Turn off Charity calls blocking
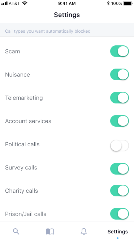 120,191
